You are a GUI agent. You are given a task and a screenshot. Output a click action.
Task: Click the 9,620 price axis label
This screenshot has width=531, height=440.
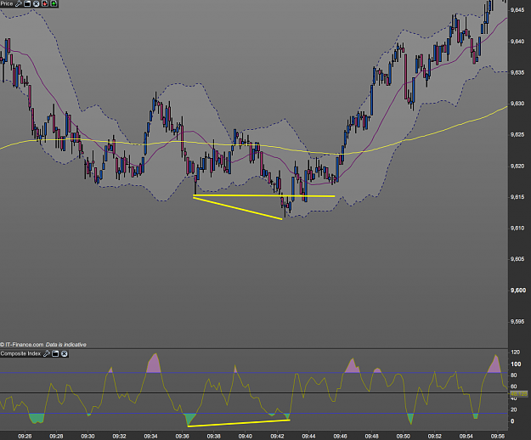click(517, 166)
